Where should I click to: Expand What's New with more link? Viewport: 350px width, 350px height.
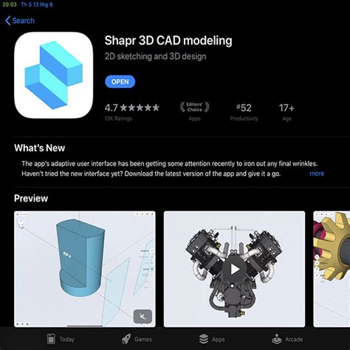[x=317, y=174]
